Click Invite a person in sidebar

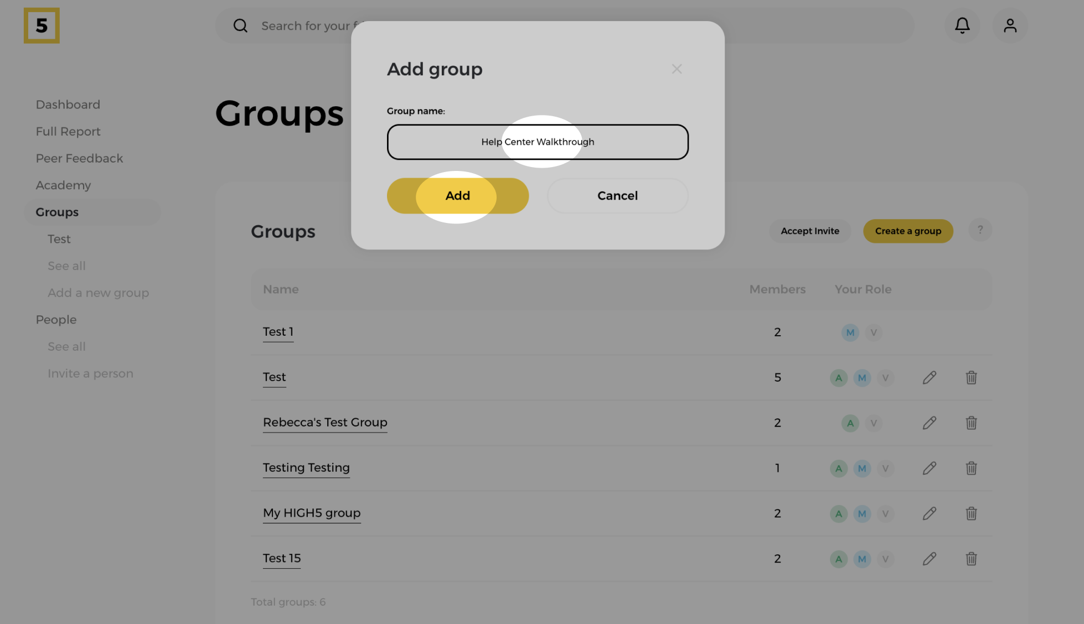pyautogui.click(x=90, y=373)
